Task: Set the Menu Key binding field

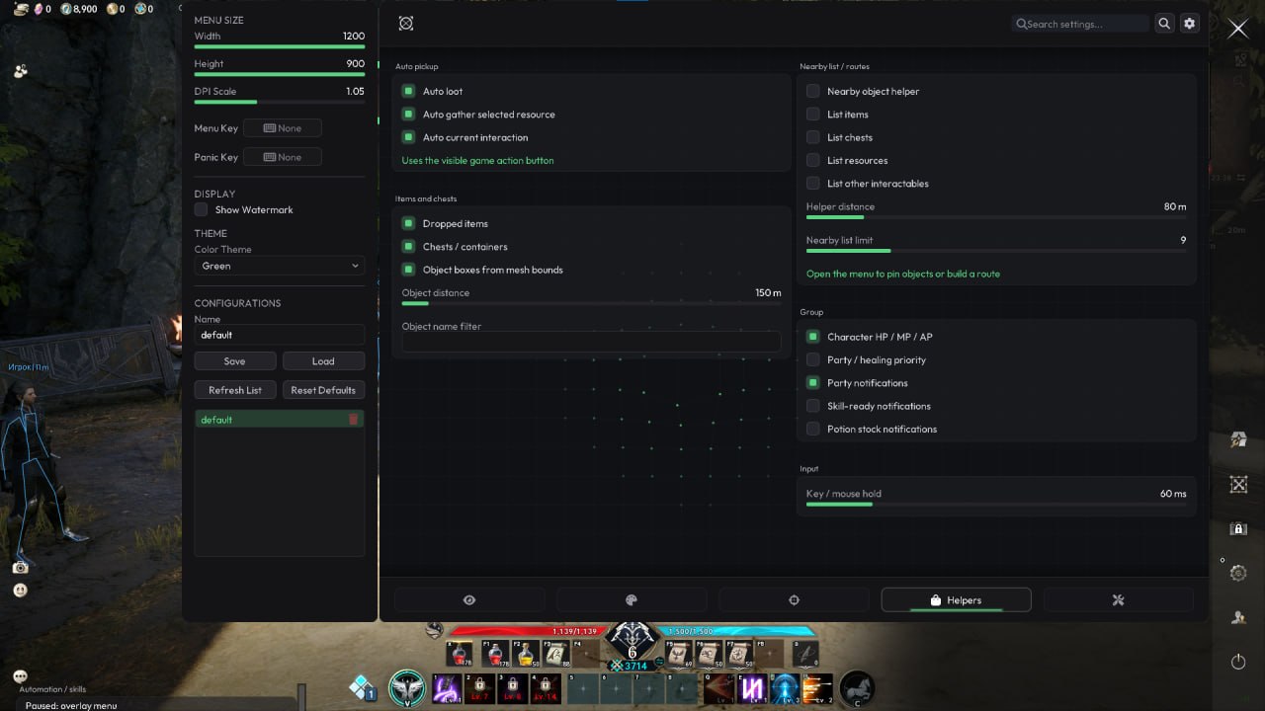Action: tap(283, 128)
